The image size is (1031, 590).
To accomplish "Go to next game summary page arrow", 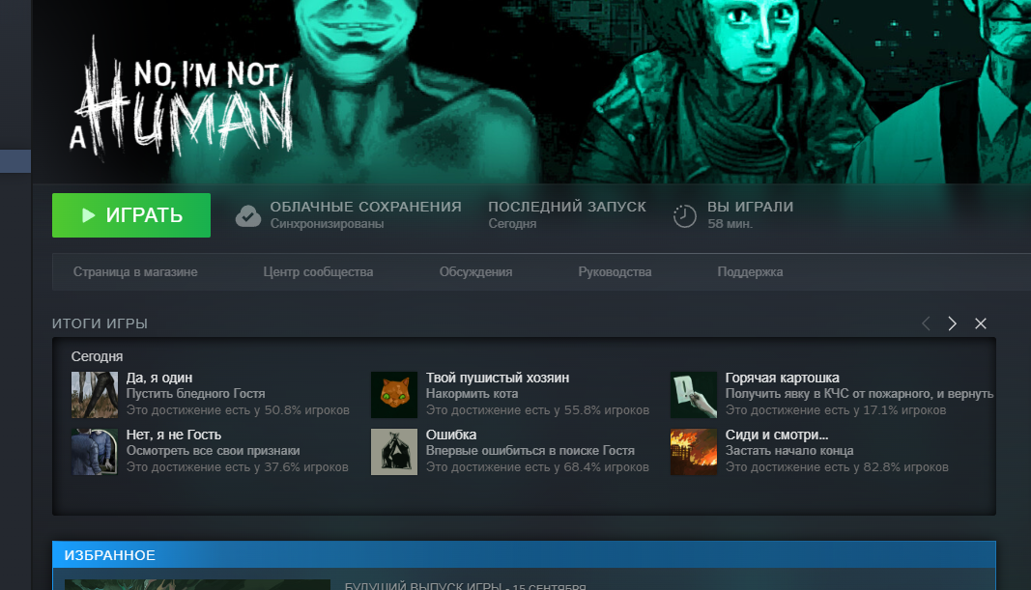I will pos(952,323).
